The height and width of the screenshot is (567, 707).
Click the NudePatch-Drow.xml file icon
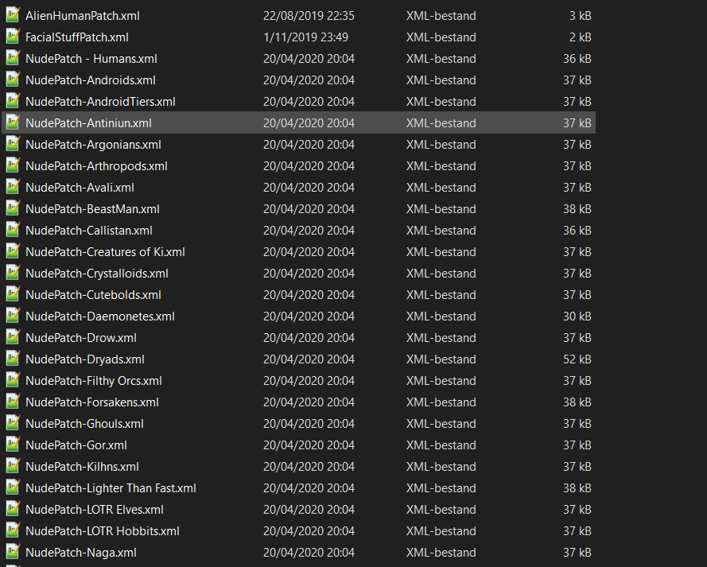tap(13, 338)
